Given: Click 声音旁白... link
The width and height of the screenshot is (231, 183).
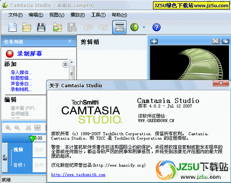Looking at the screenshot, I should click(21, 84).
